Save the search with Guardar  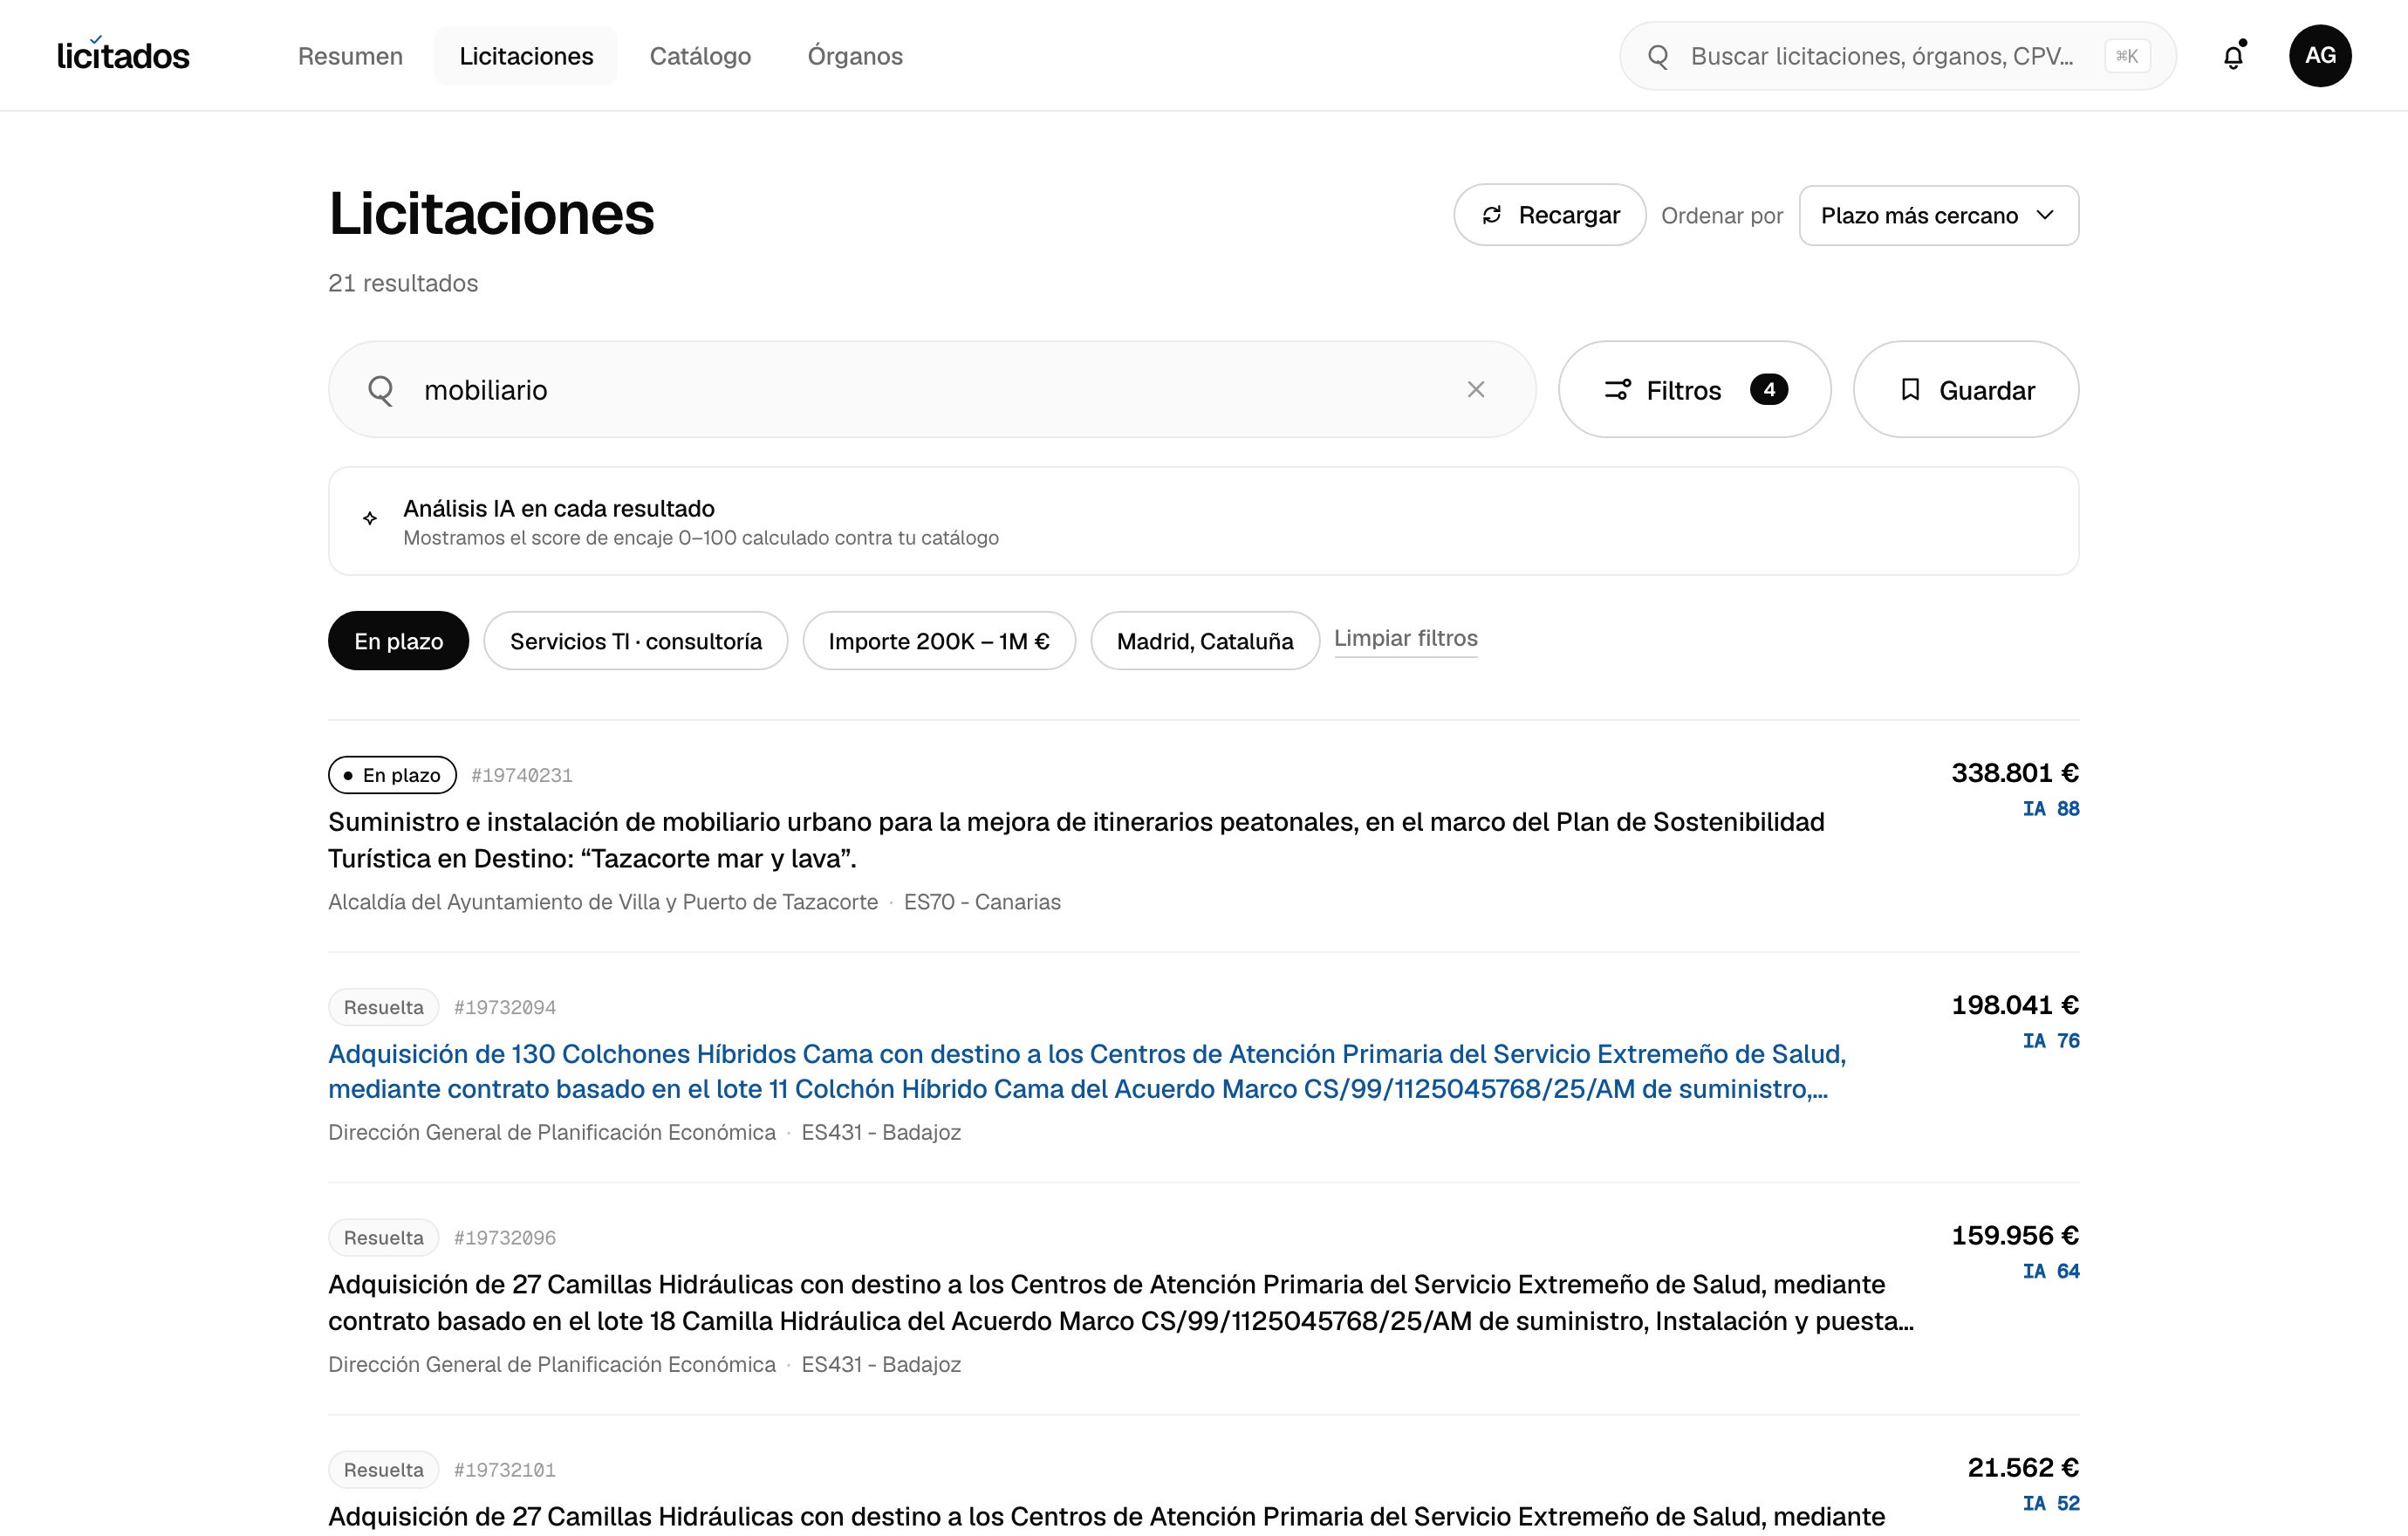pyautogui.click(x=1965, y=389)
